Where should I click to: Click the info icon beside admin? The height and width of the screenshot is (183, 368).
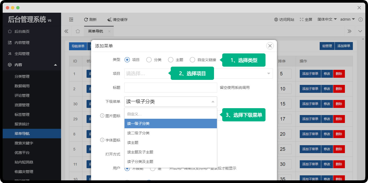click(360, 20)
